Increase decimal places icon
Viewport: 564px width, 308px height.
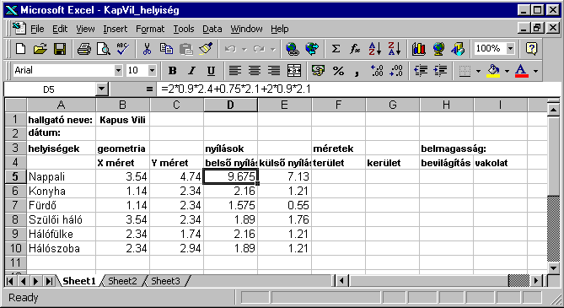coord(377,70)
